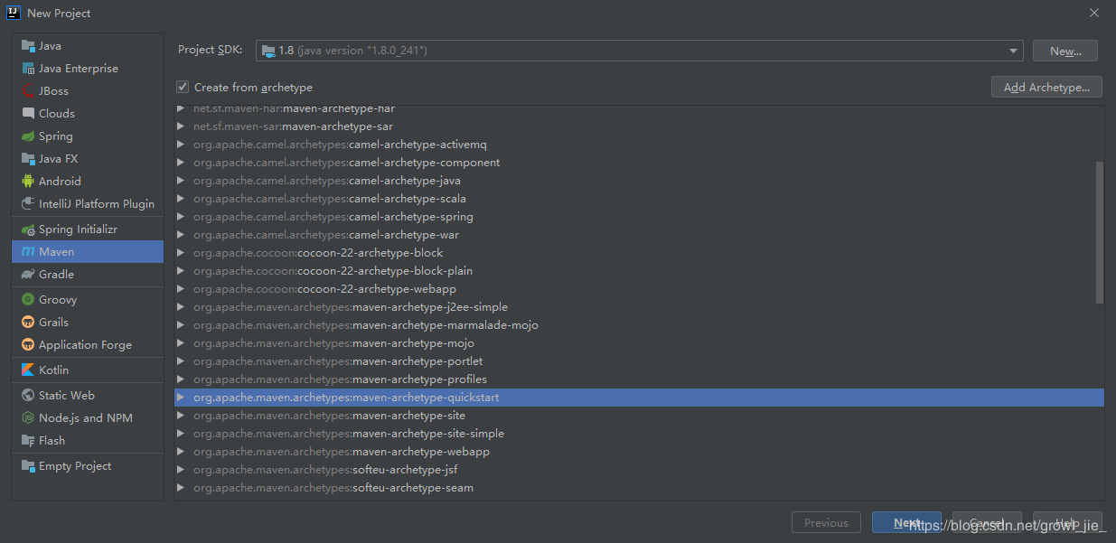The height and width of the screenshot is (543, 1116).
Task: Toggle the Create from archetype checkbox
Action: click(x=183, y=88)
